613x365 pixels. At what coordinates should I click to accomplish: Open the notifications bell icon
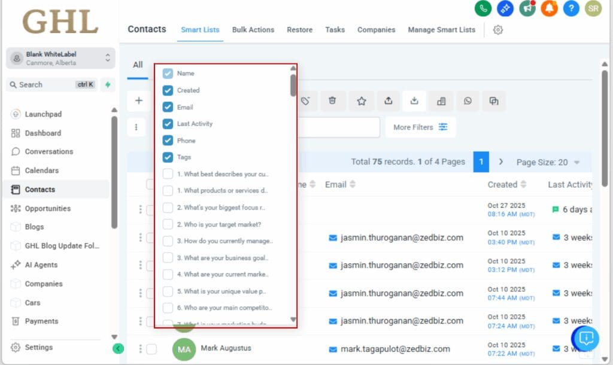[549, 9]
